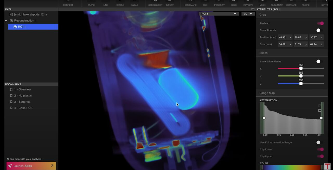Open the Porosity analysis tool
Image resolution: width=333 pixels, height=170 pixels.
[x=219, y=3]
